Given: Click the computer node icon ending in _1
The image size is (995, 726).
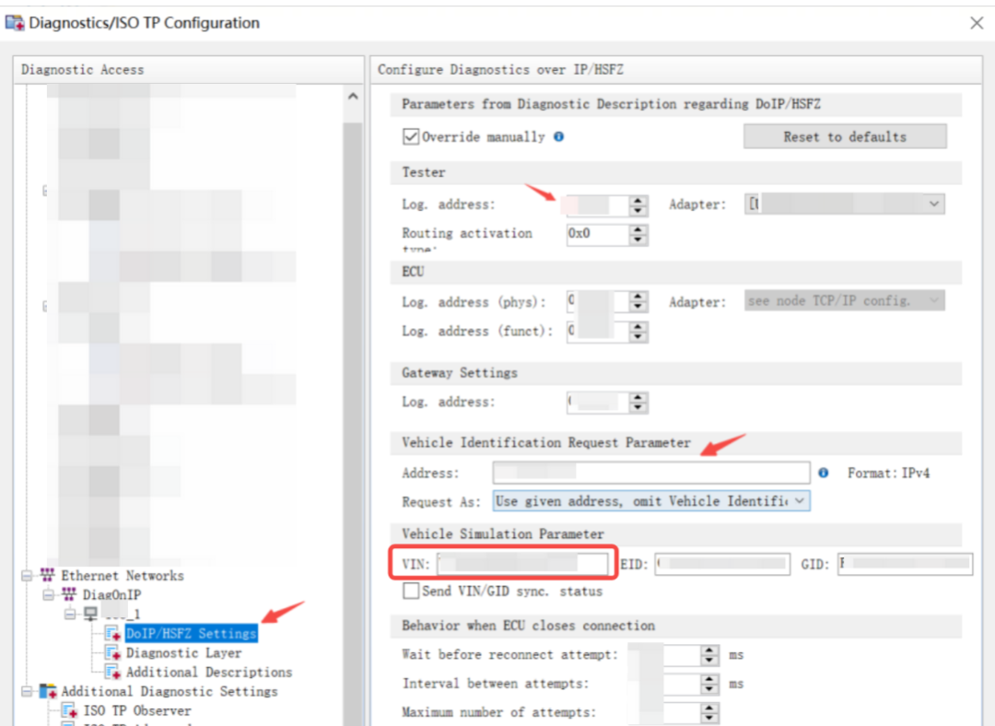Looking at the screenshot, I should (90, 614).
